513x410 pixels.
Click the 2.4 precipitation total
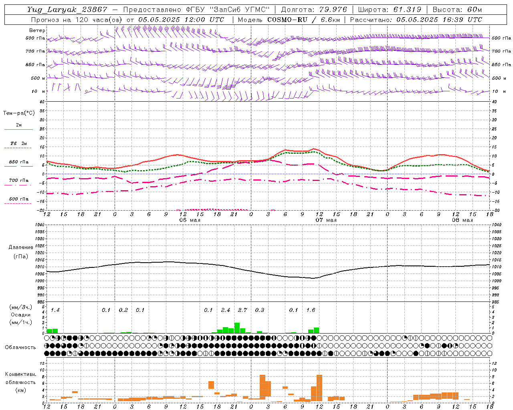pyautogui.click(x=226, y=310)
